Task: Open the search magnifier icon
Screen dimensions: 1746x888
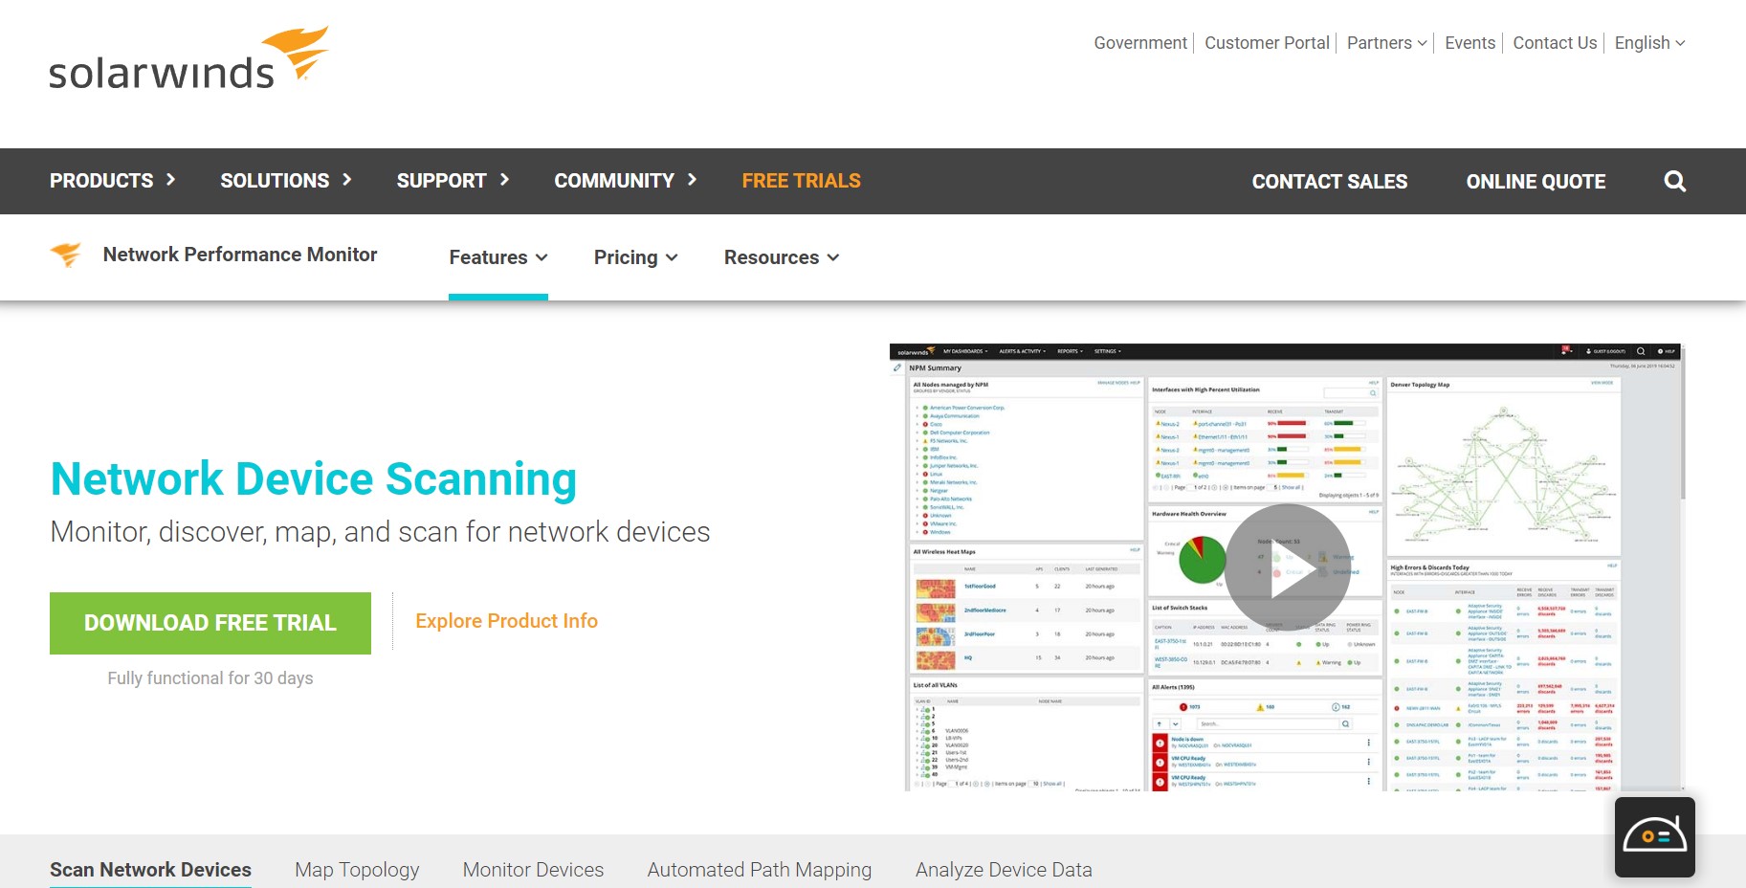Action: [x=1674, y=181]
